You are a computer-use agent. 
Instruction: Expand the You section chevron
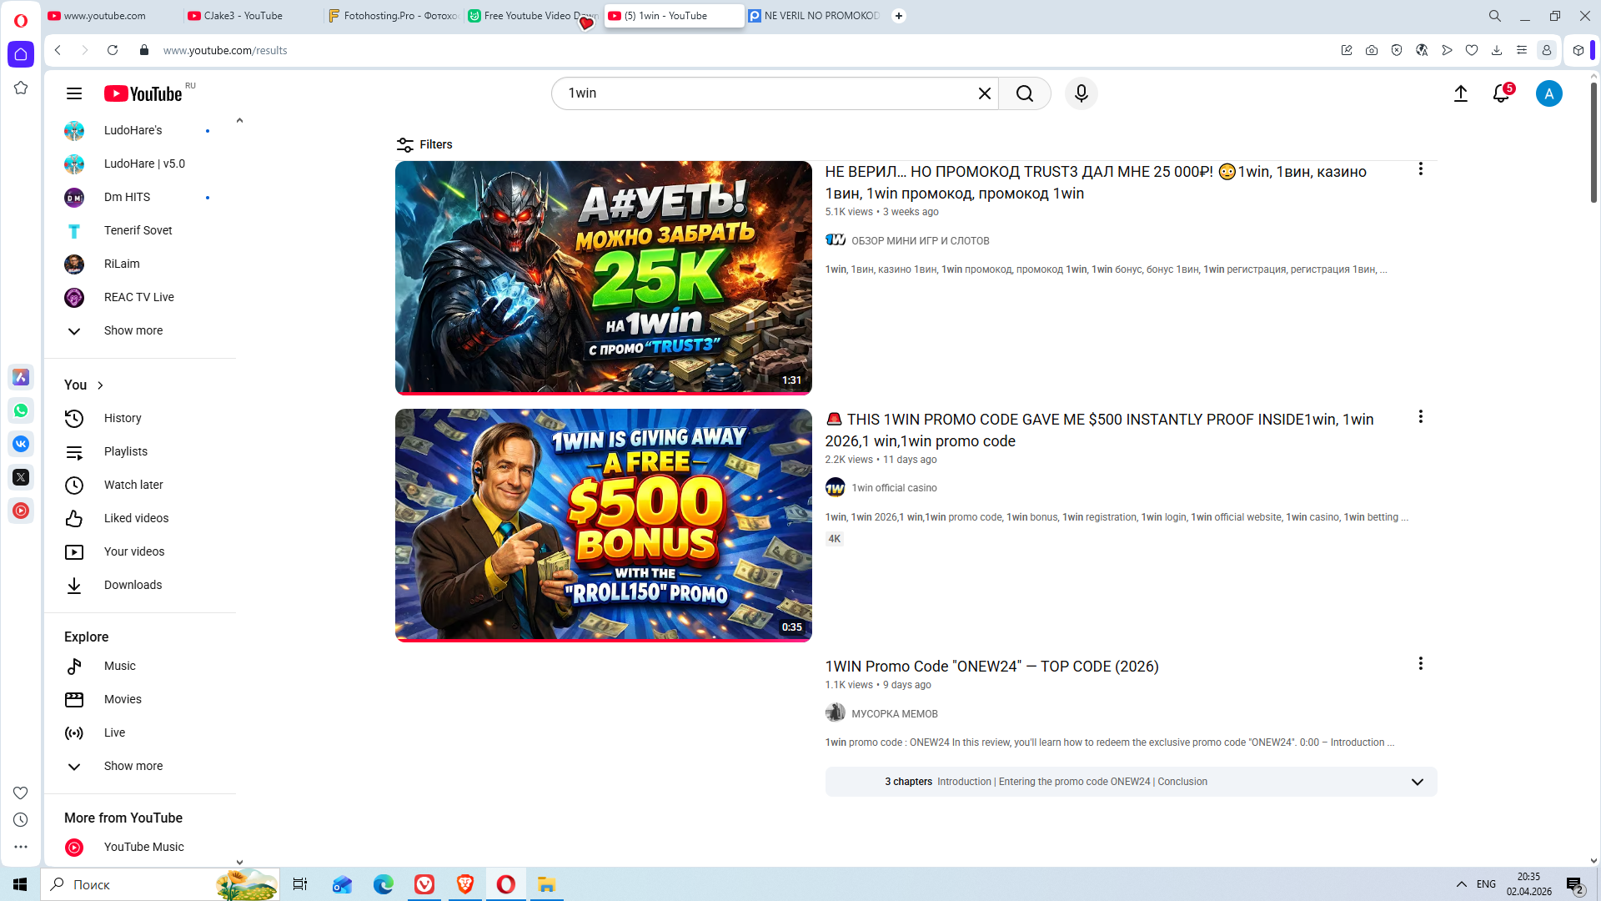[100, 385]
